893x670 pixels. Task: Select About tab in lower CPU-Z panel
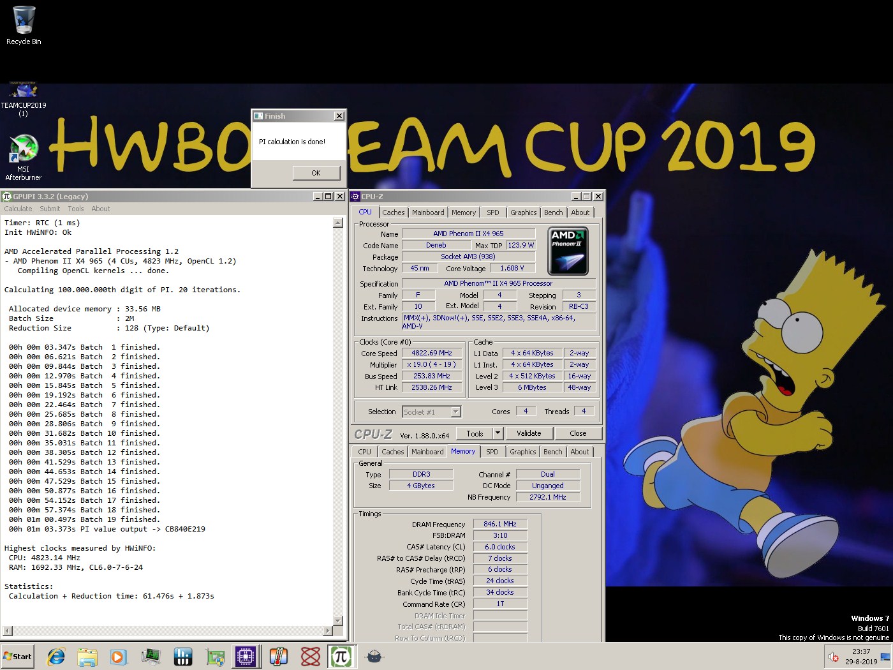(x=580, y=452)
